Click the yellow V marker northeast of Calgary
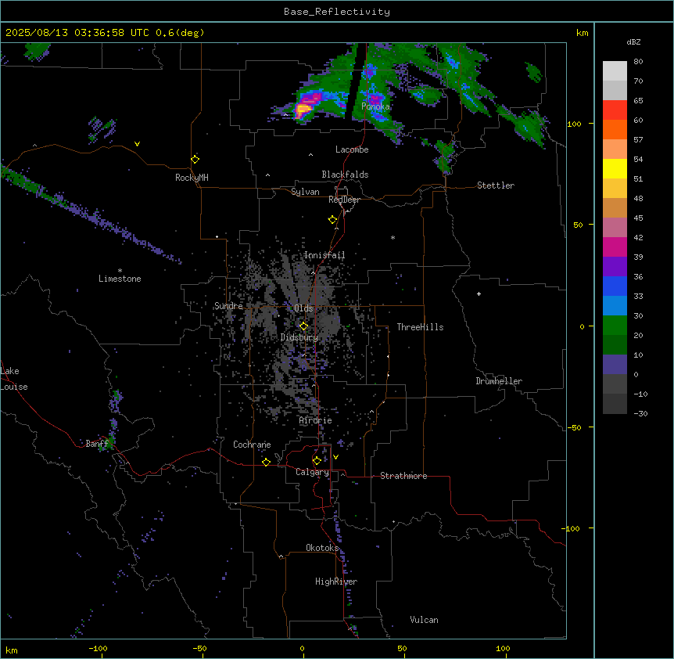Screen dimensions: 674x659 tap(335, 457)
